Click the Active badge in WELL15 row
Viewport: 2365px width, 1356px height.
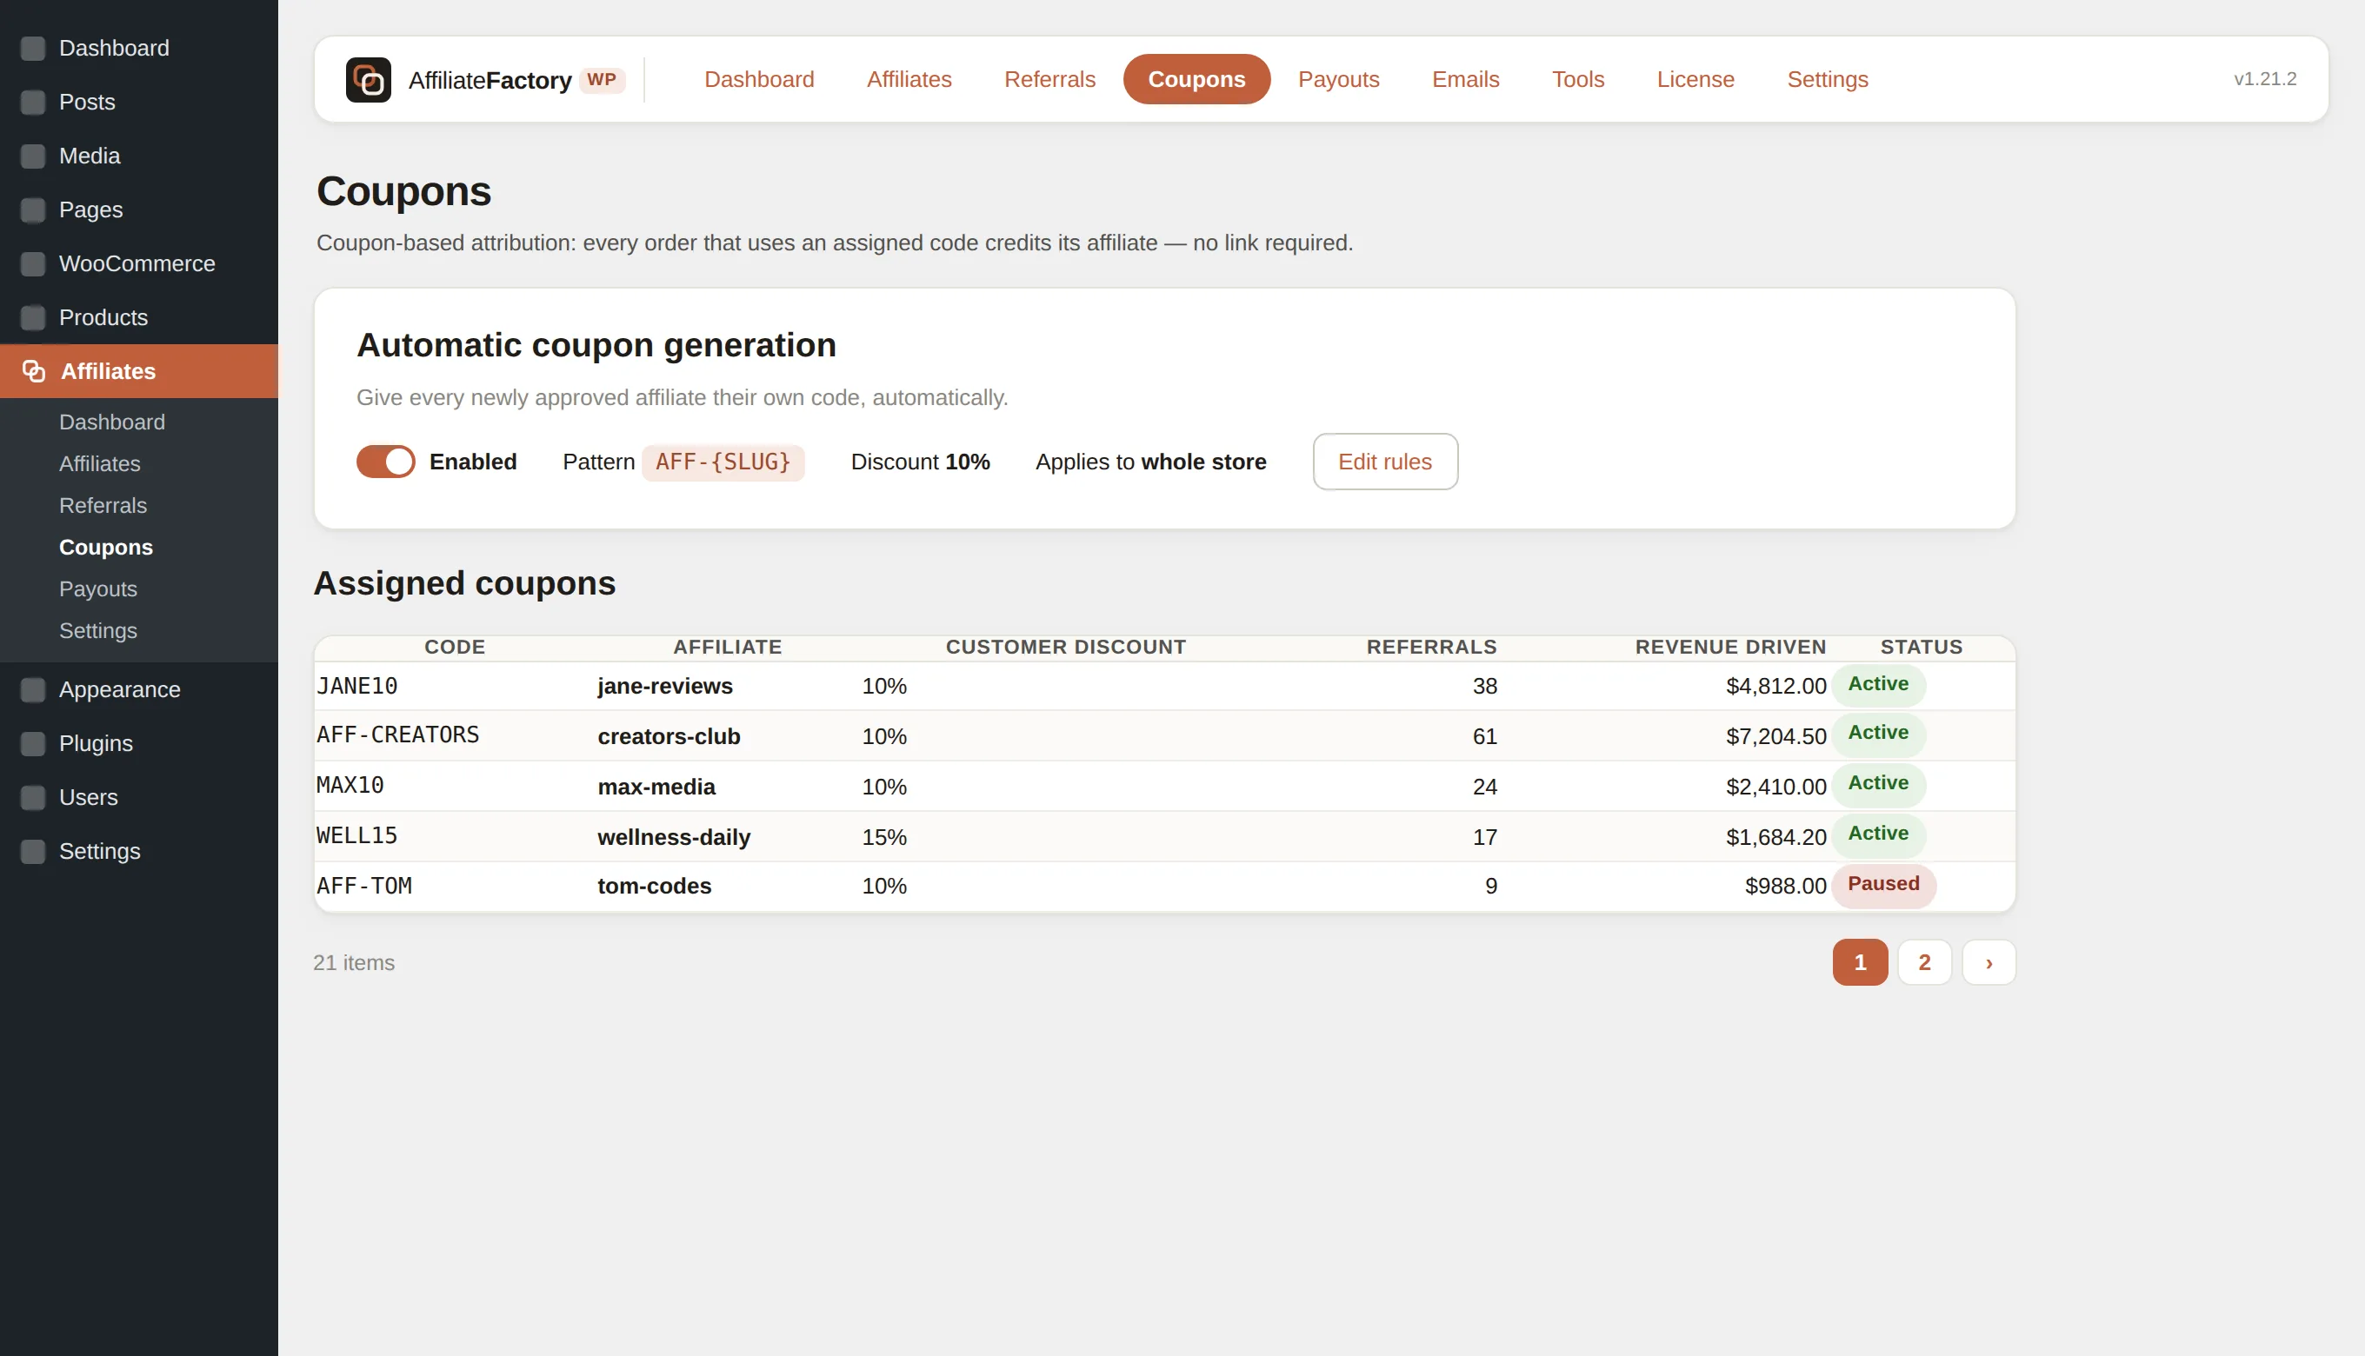tap(1878, 834)
